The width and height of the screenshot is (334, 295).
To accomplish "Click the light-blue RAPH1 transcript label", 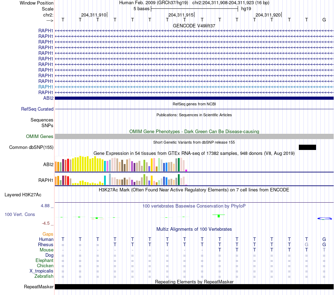I will [x=46, y=87].
